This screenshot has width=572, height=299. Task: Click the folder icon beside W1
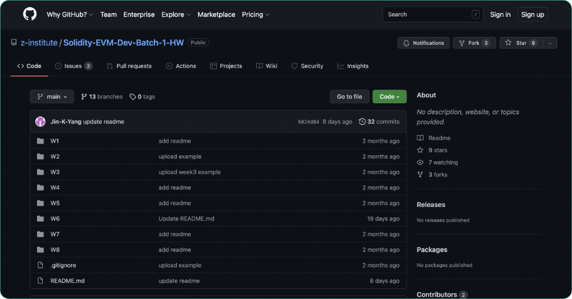41,141
